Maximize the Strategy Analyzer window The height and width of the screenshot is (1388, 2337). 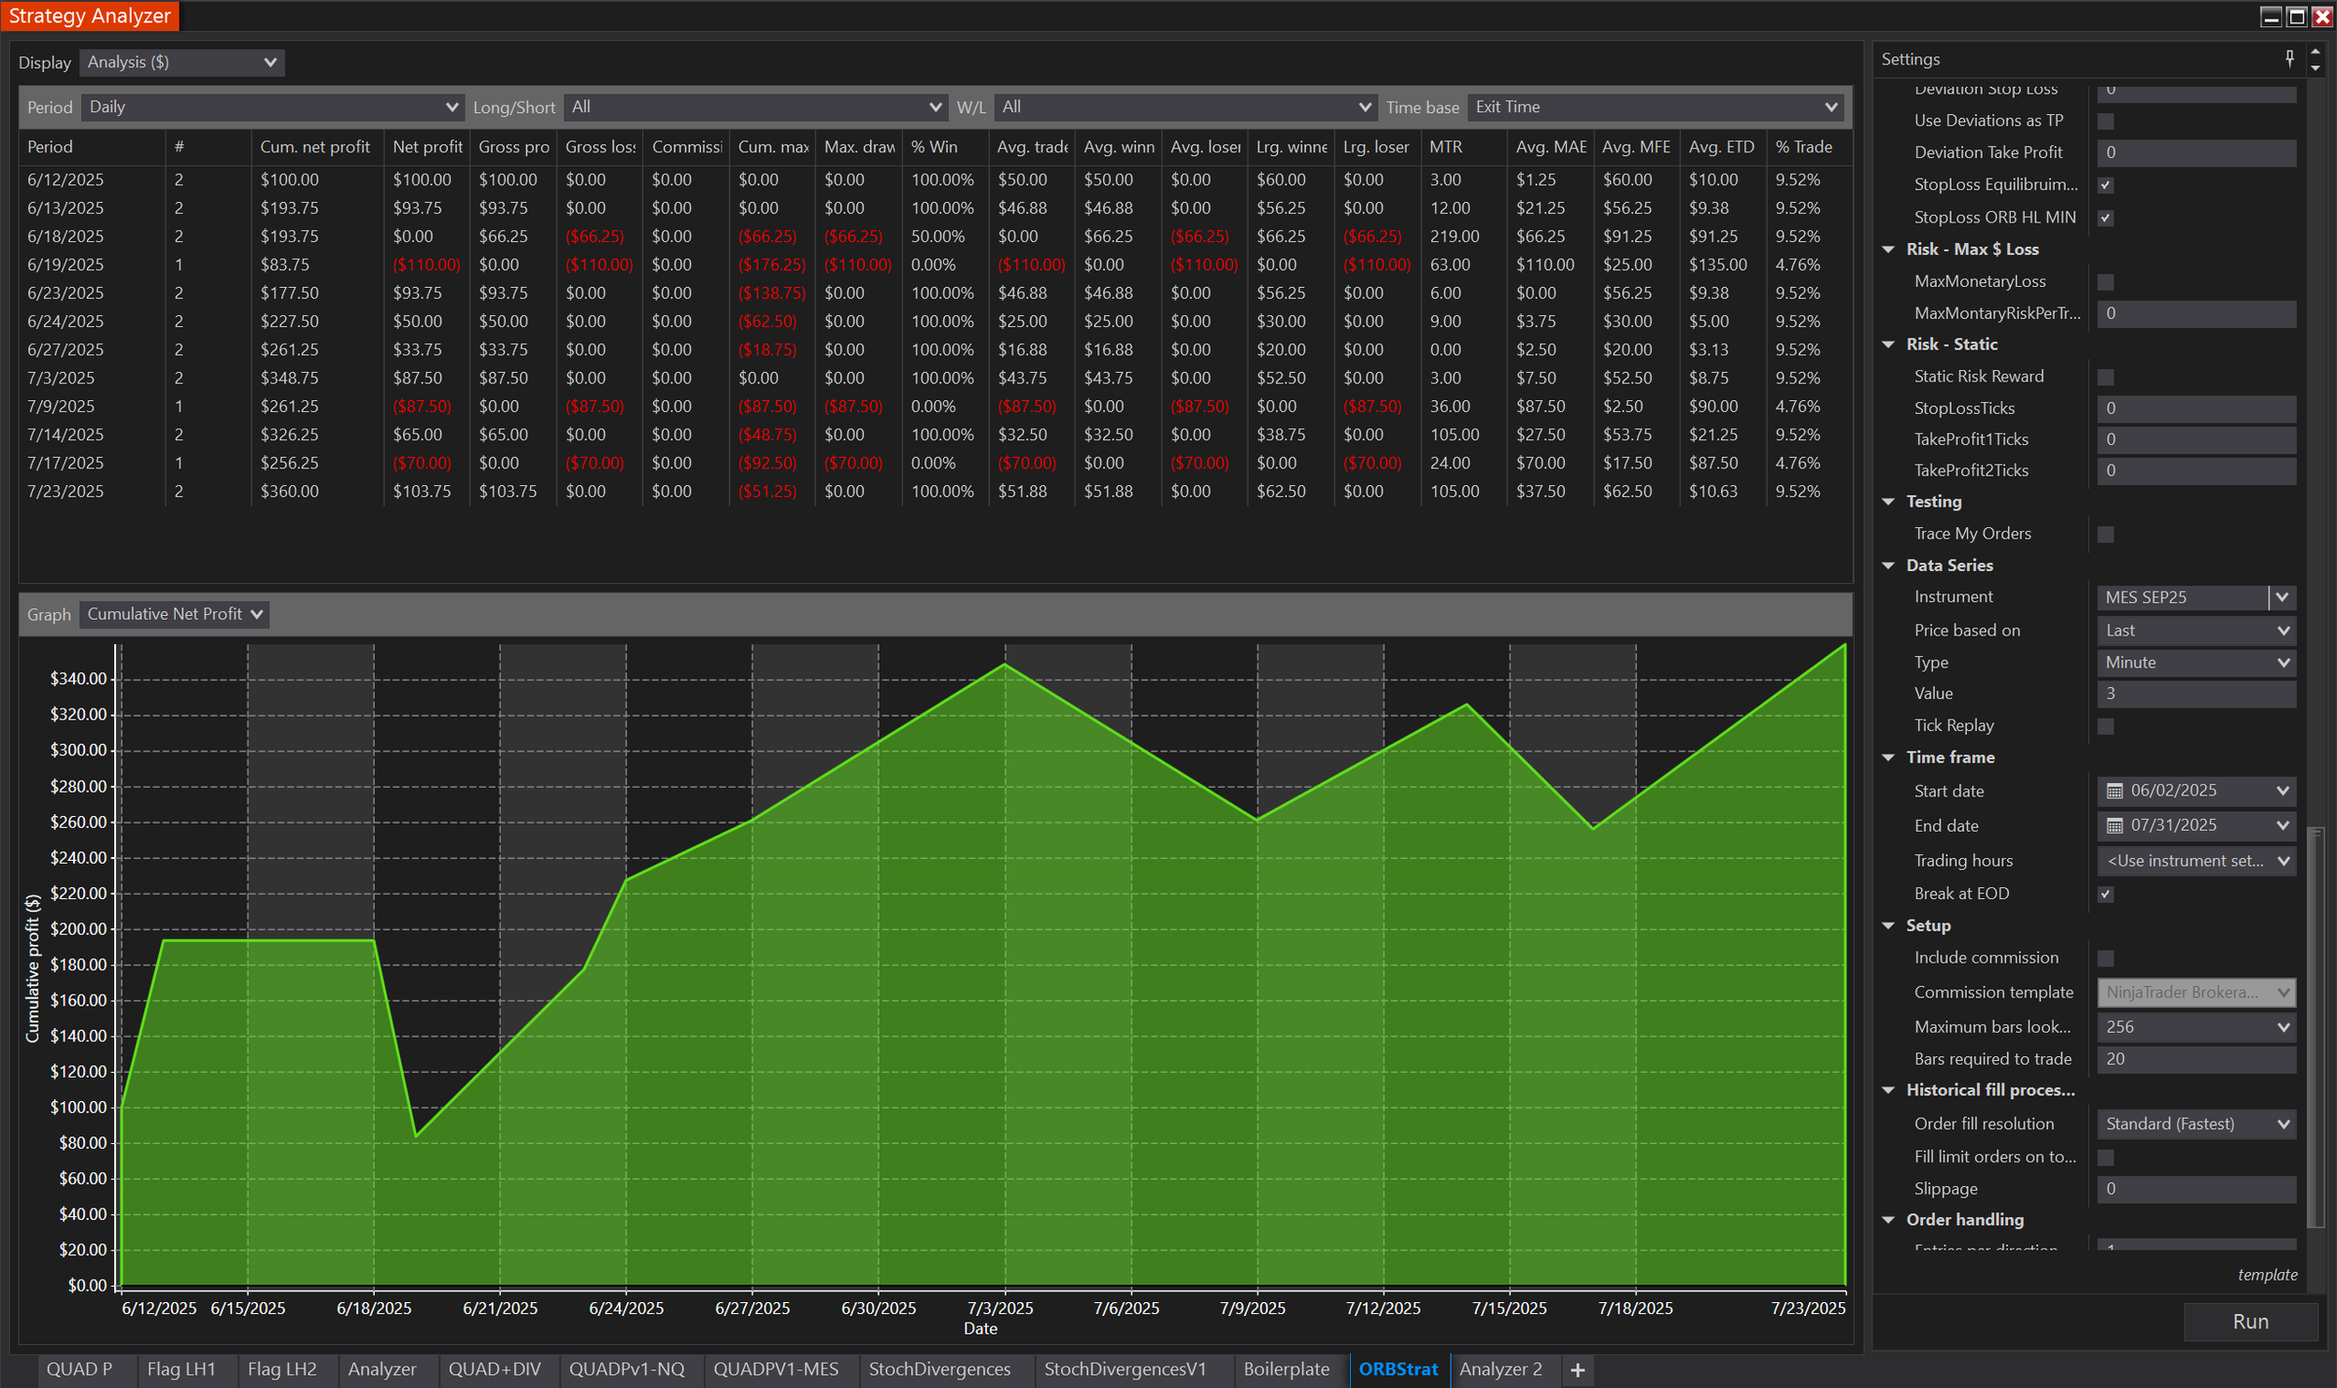click(2296, 16)
